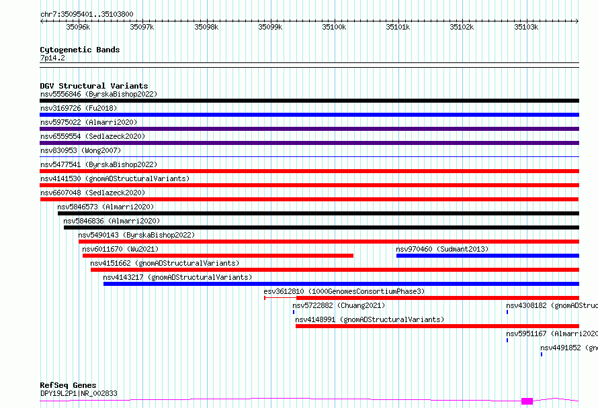Screen dimensions: 598x408
Task: Click the red nsv5490143 variant bar
Action: (329, 242)
